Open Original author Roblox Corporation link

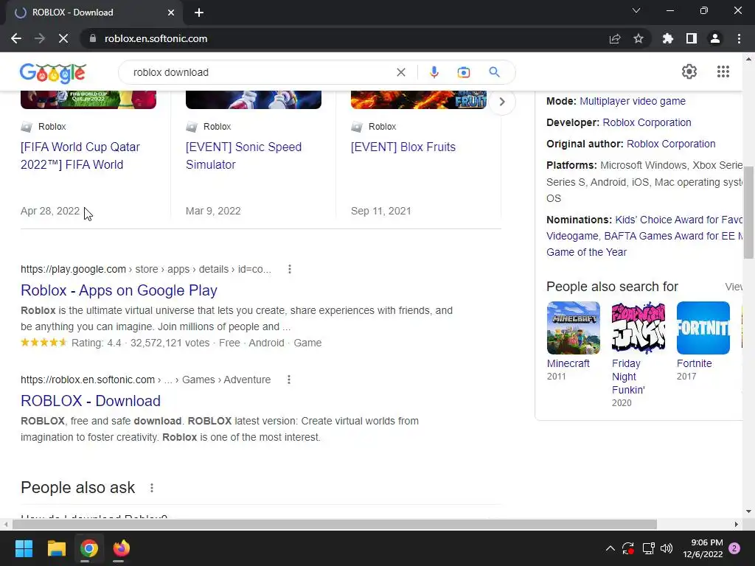671,144
